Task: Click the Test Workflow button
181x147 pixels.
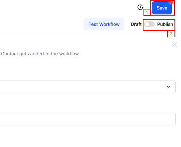Action: pos(104,24)
